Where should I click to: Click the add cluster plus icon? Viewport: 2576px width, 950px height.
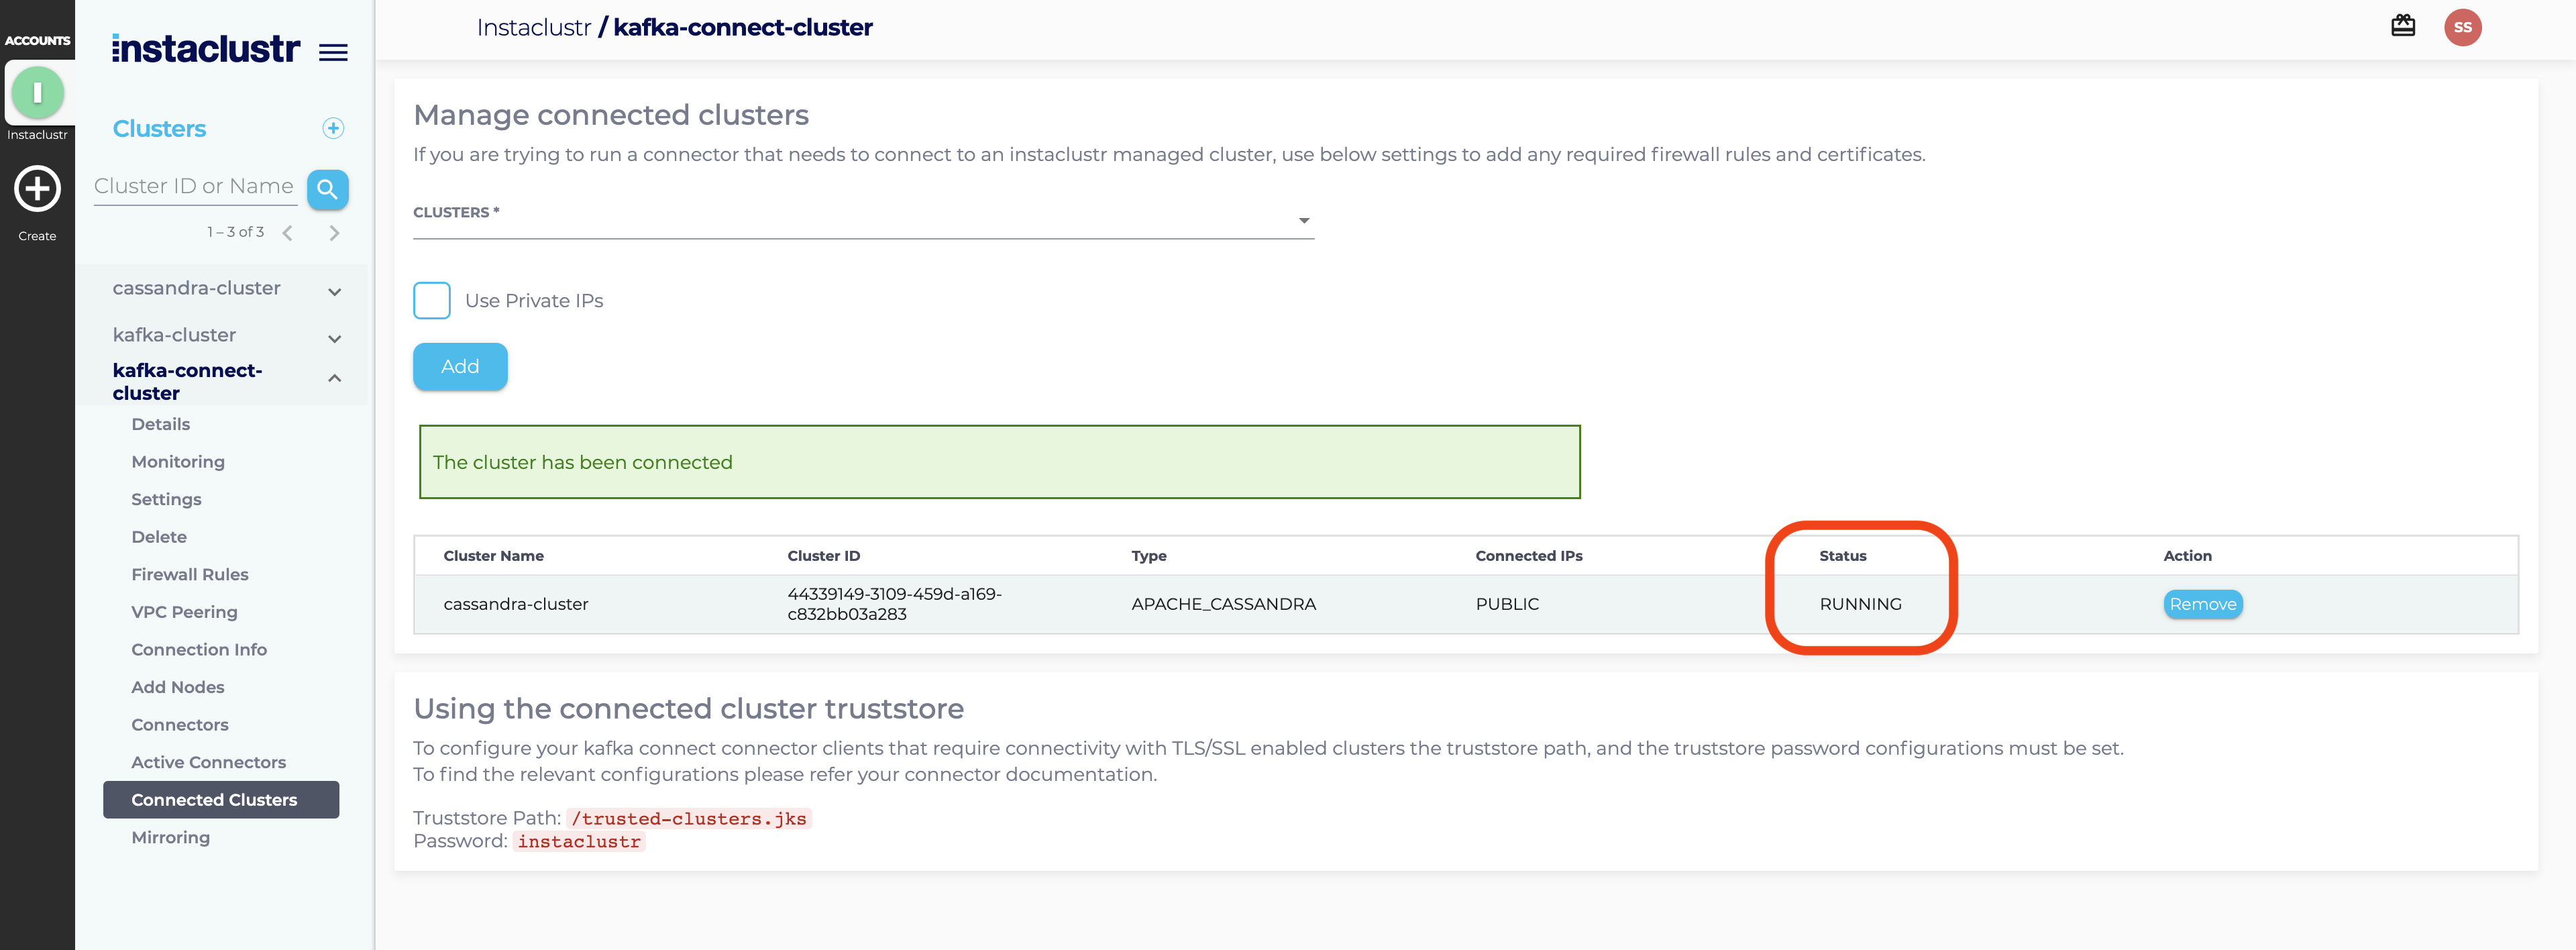333,128
